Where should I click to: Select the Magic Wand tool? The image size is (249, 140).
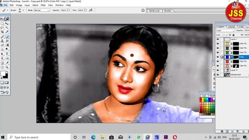tap(7, 28)
